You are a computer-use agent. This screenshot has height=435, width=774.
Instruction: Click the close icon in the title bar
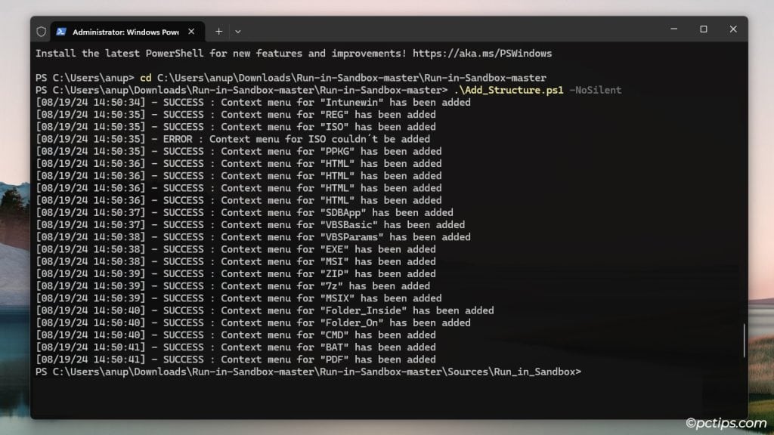(x=732, y=29)
